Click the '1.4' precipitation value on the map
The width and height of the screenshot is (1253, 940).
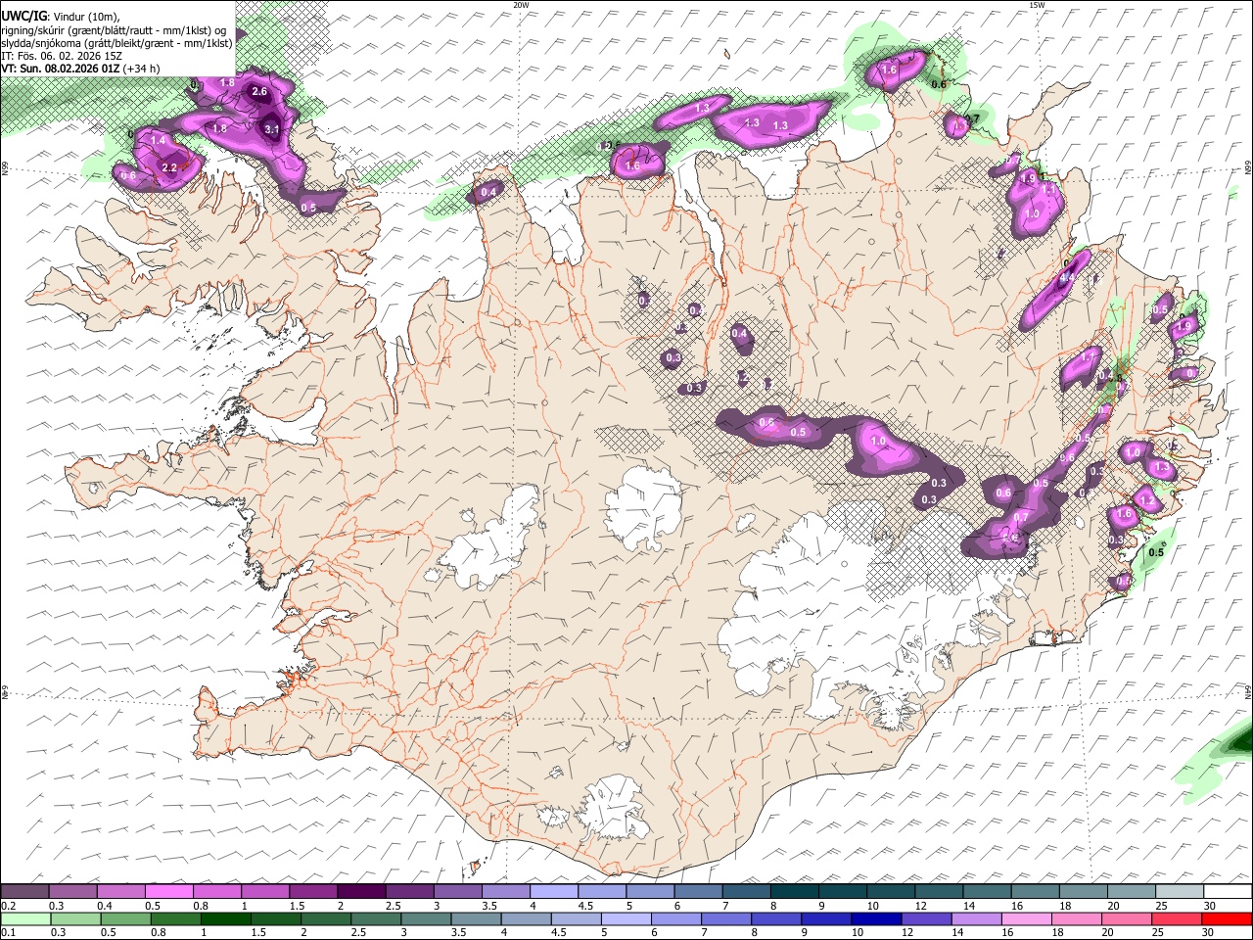159,141
